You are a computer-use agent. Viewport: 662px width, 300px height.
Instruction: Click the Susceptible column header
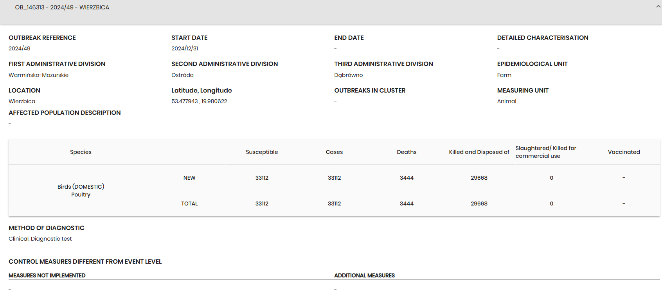click(x=262, y=152)
